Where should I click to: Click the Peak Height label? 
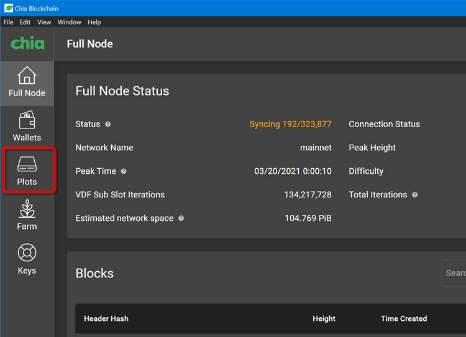click(x=372, y=148)
